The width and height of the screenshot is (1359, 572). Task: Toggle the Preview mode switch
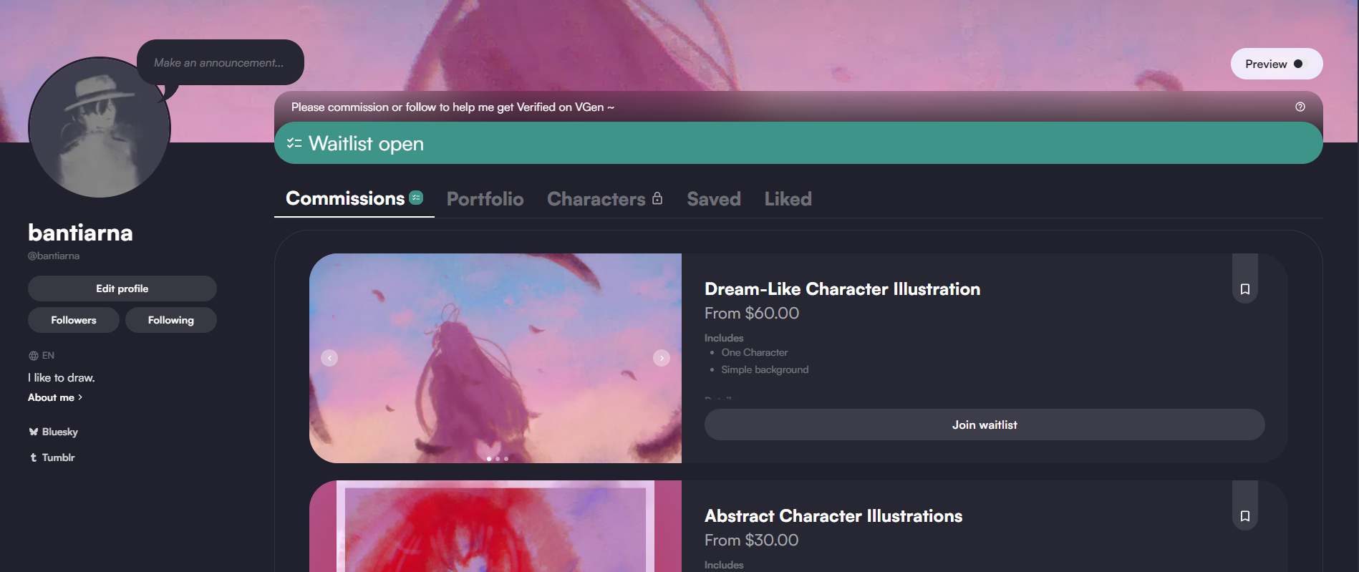coord(1297,64)
